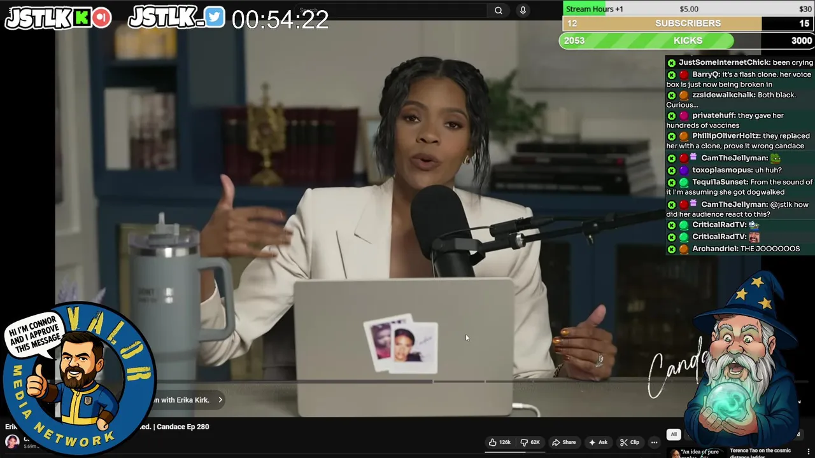Open the Share button under the video

(563, 442)
